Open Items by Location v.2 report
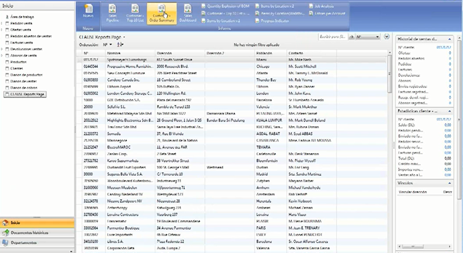The image size is (463, 253). (x=275, y=6)
